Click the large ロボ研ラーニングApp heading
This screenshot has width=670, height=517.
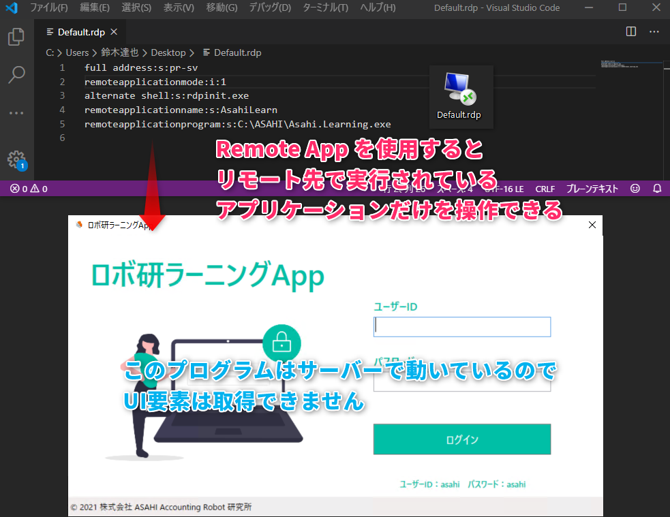[x=208, y=275]
